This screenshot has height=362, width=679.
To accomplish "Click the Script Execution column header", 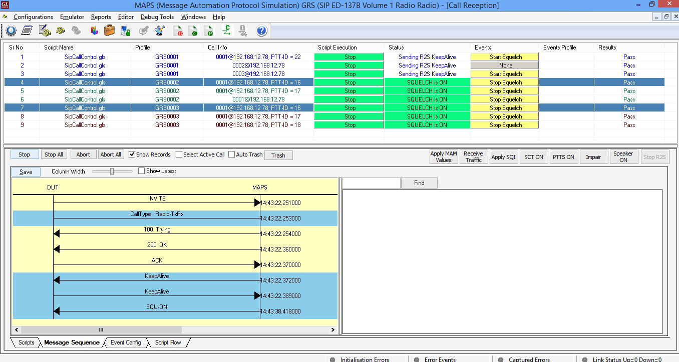I will tap(337, 47).
